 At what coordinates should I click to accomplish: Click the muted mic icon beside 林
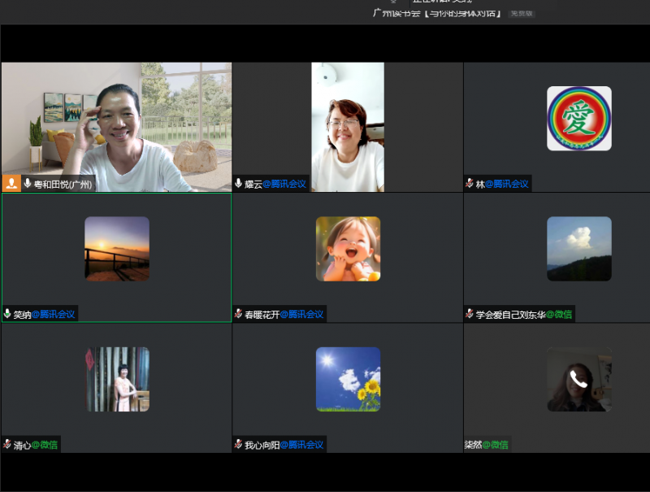pos(470,184)
